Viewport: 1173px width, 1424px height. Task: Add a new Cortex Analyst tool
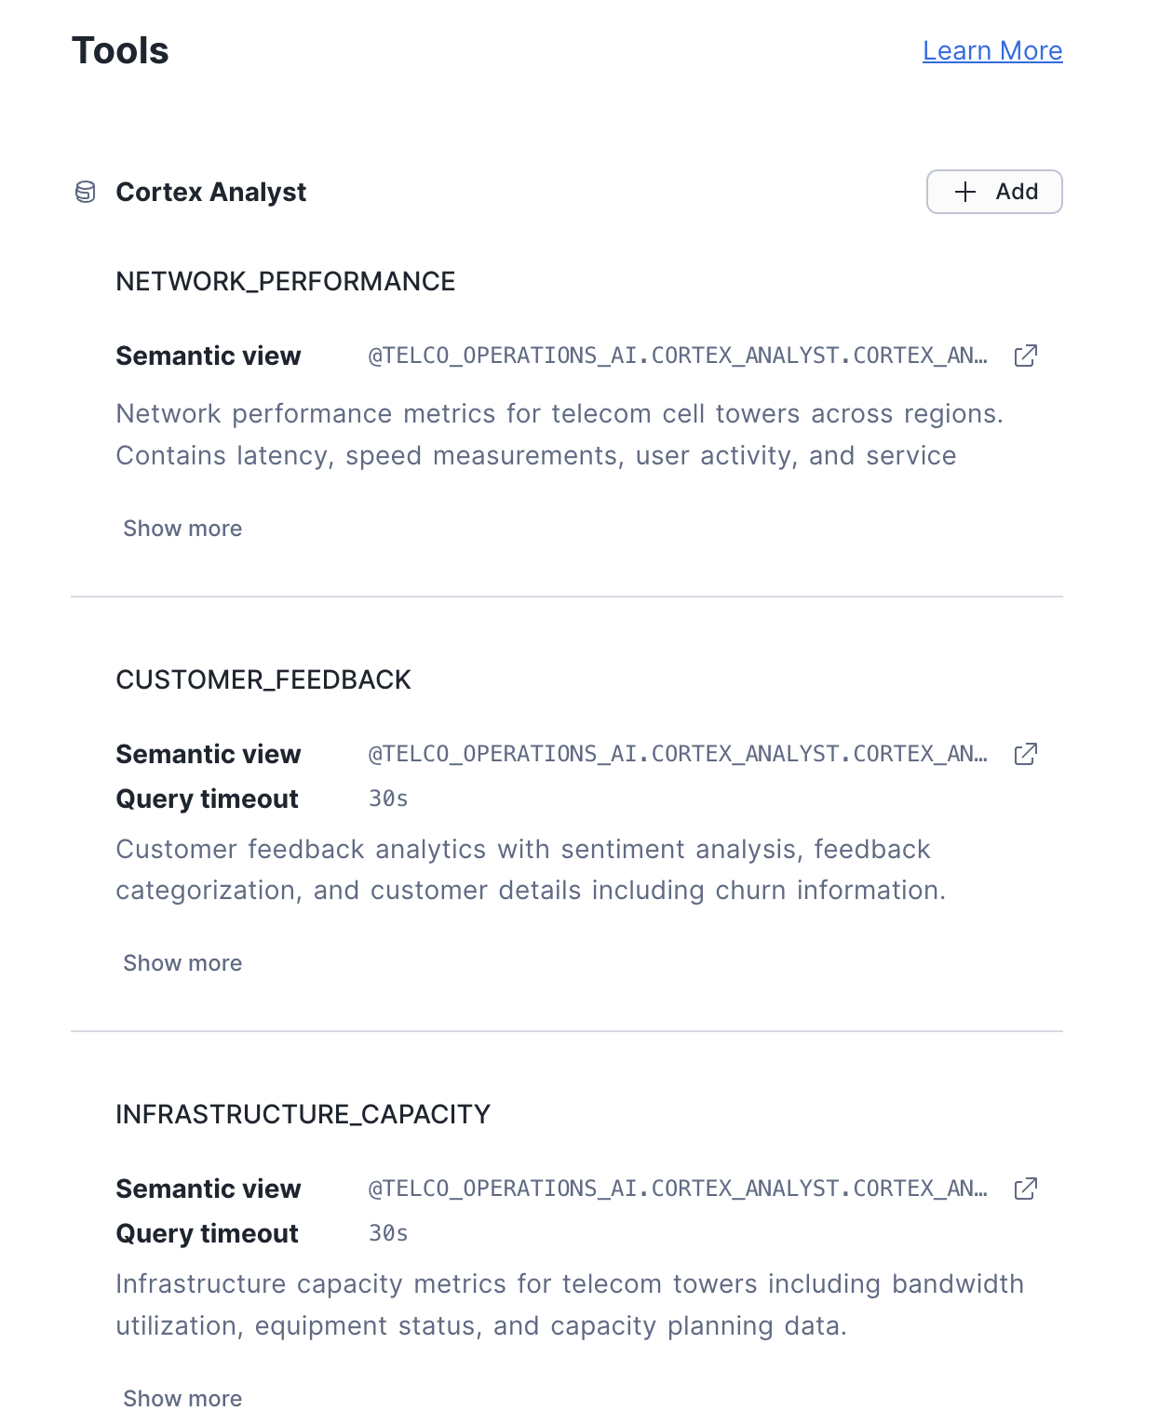tap(994, 192)
